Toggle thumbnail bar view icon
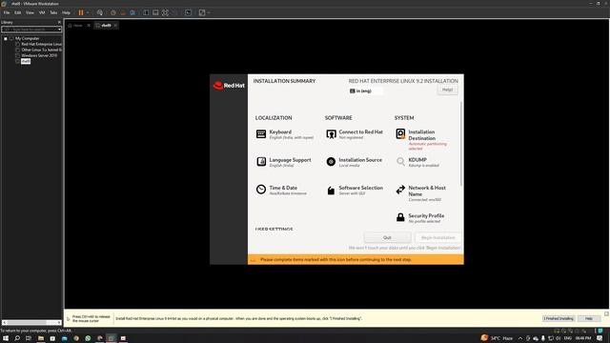This screenshot has height=343, width=610. pyautogui.click(x=155, y=12)
